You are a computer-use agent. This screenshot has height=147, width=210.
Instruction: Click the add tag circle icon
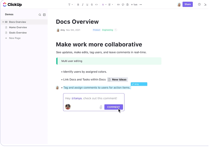pyautogui.click(x=116, y=30)
